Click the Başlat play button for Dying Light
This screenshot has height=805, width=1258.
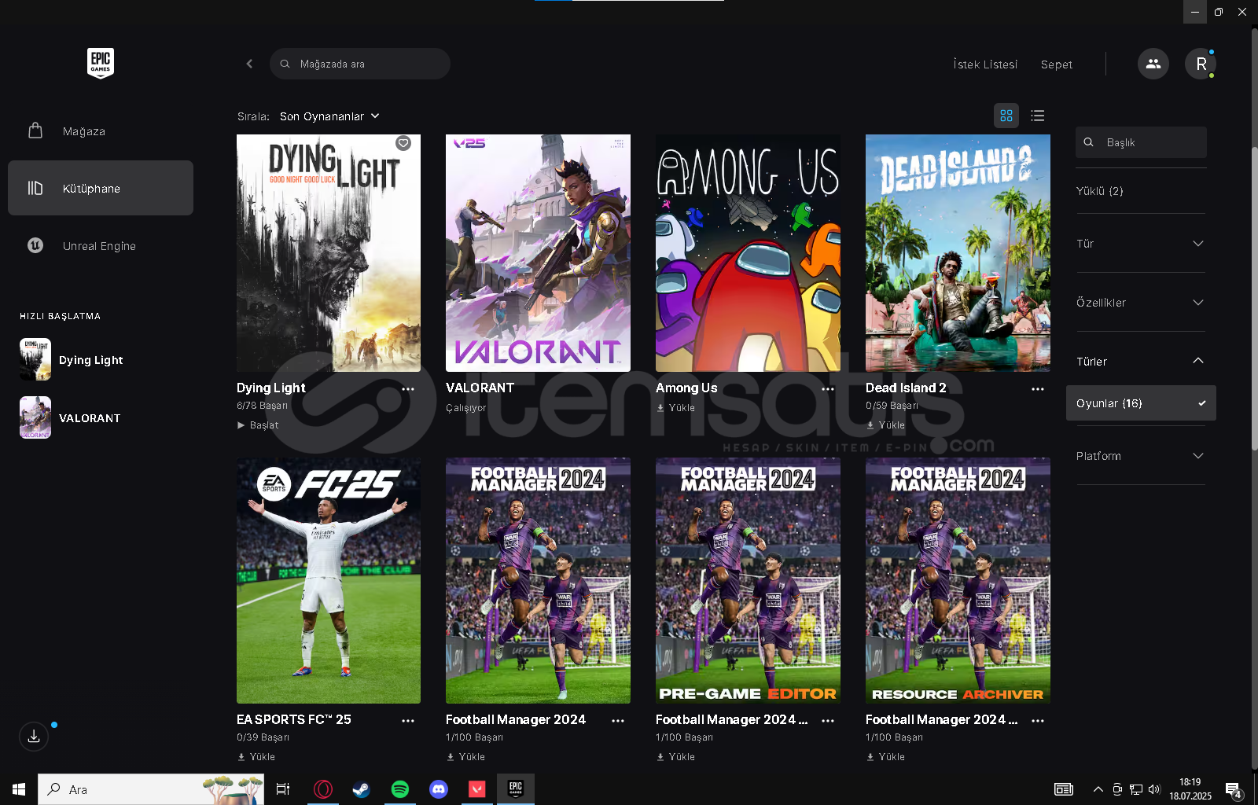coord(258,425)
